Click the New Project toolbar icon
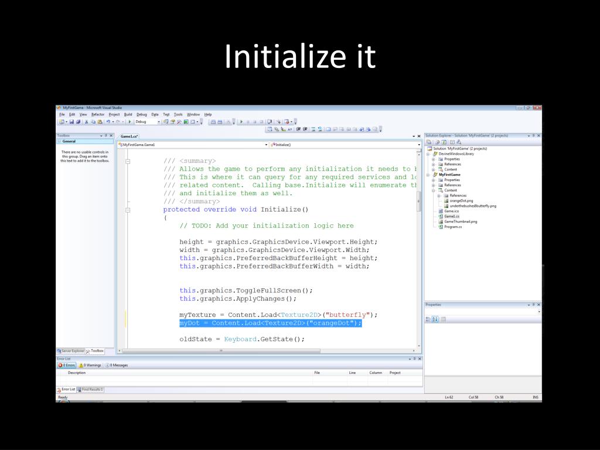600x450 pixels. tap(61, 122)
